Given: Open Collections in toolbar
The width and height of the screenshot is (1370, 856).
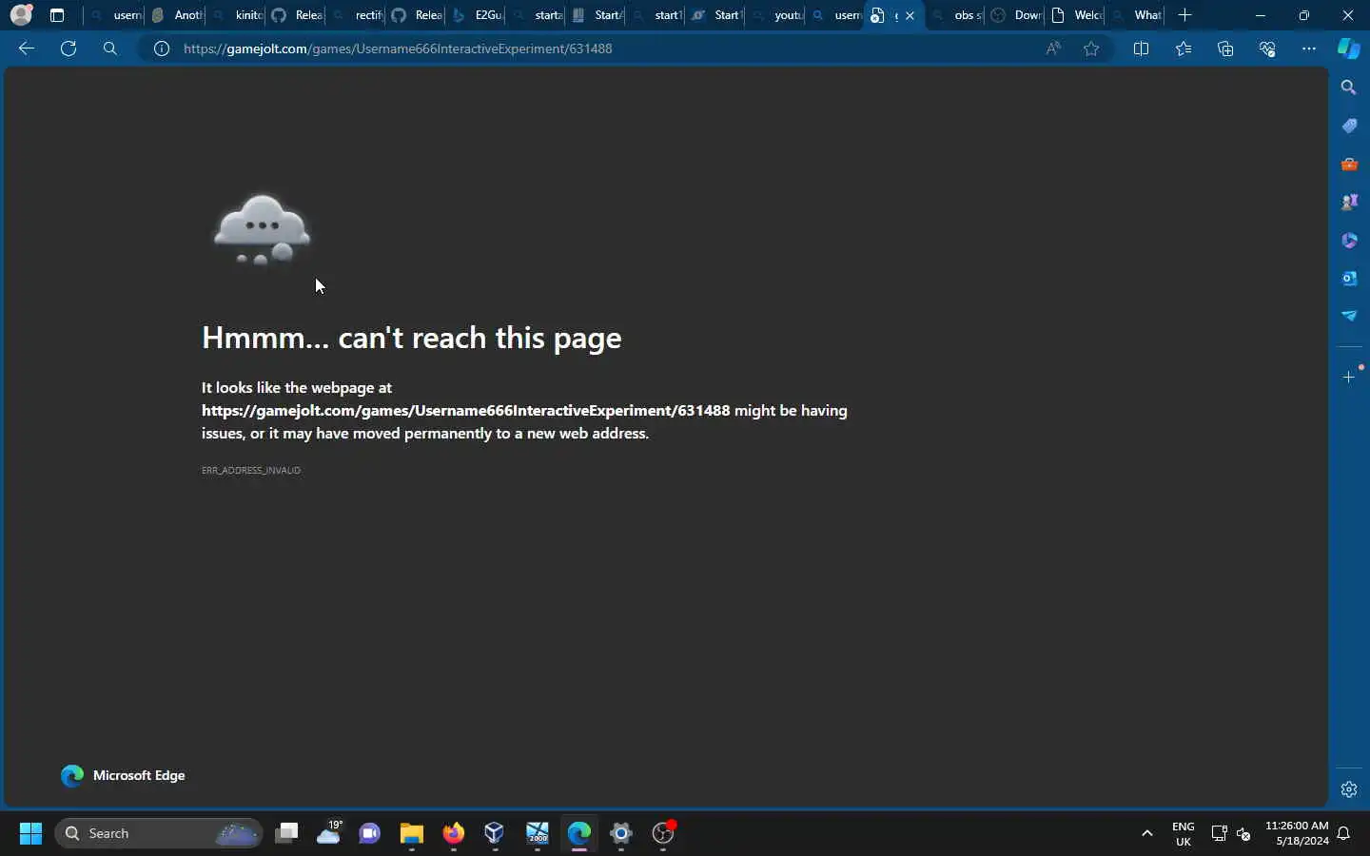Looking at the screenshot, I should point(1225,49).
